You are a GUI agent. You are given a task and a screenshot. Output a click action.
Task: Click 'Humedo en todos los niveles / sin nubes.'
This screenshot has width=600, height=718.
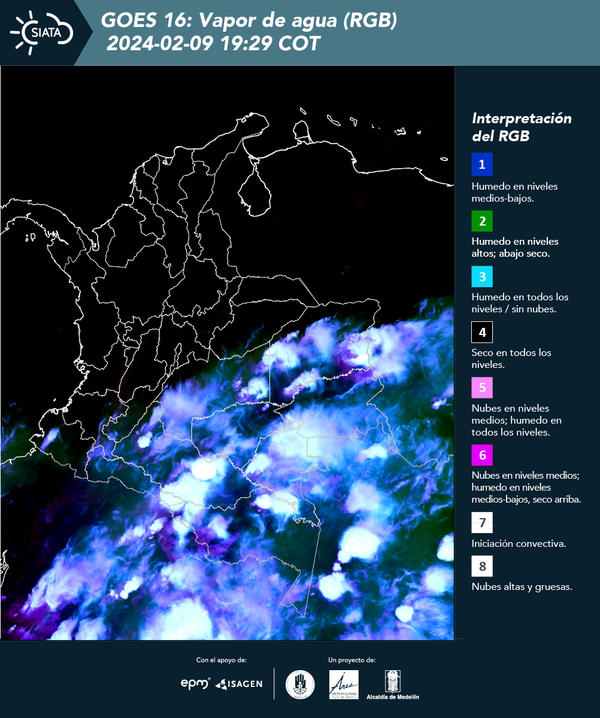(x=520, y=303)
